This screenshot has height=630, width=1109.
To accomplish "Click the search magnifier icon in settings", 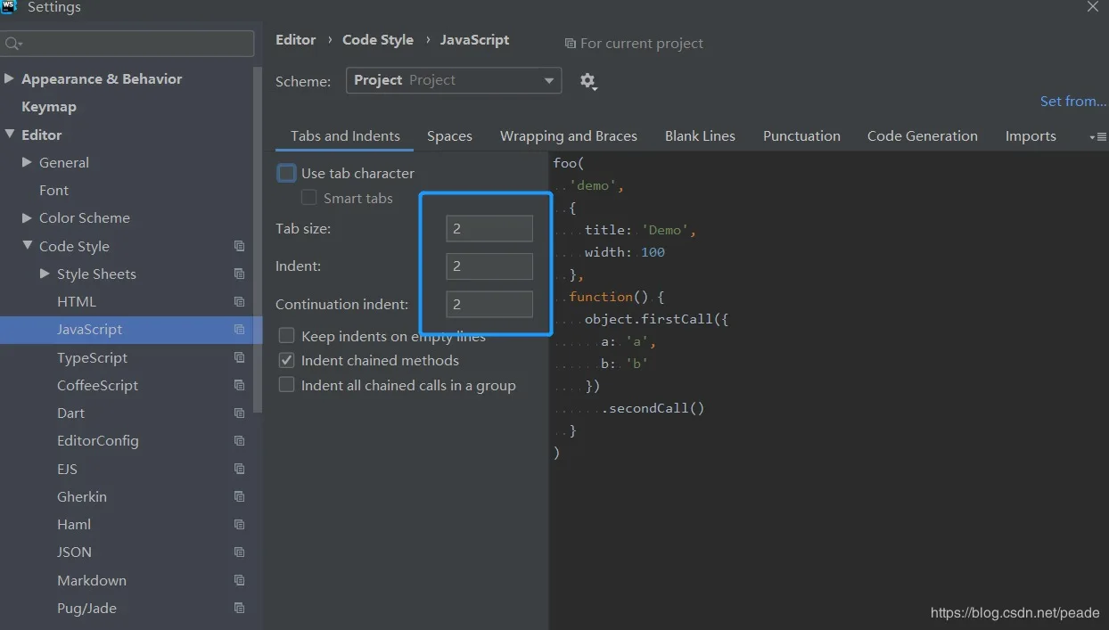I will 12,44.
